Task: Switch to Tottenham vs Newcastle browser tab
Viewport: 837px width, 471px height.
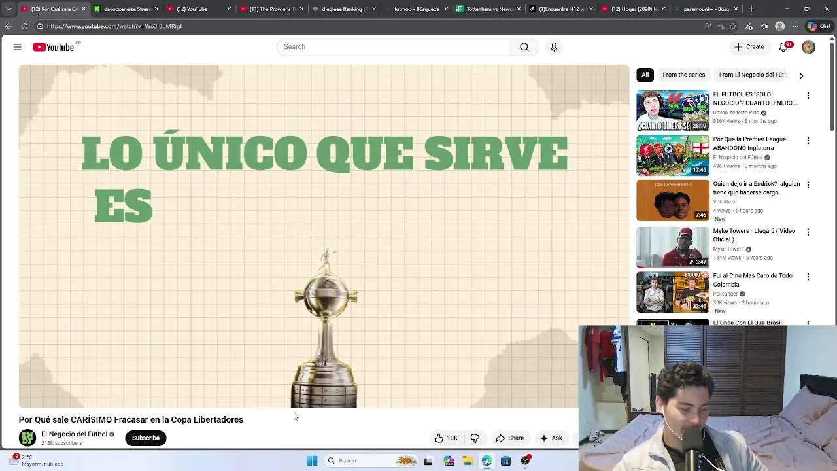Action: tap(489, 9)
